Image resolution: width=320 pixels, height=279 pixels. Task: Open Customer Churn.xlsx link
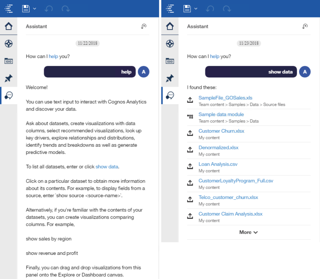click(221, 131)
